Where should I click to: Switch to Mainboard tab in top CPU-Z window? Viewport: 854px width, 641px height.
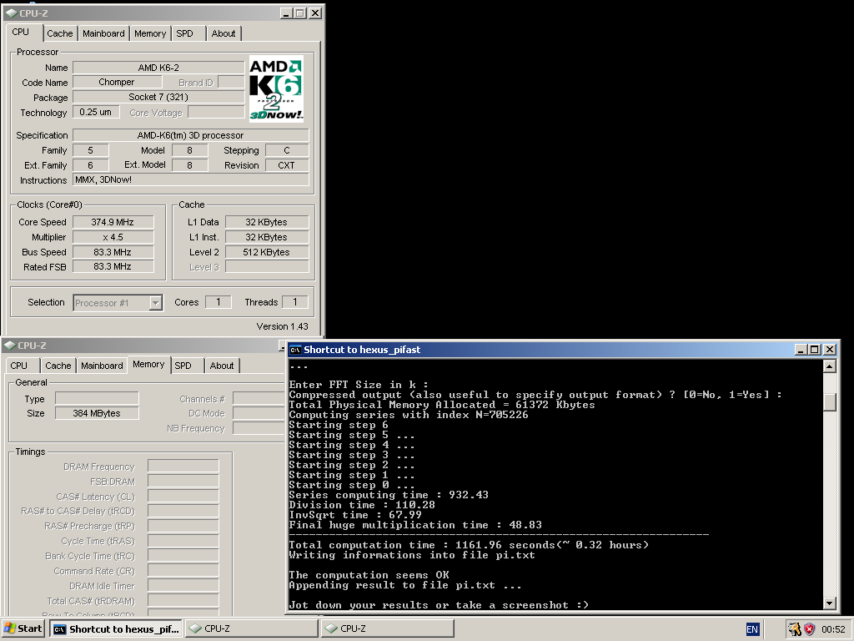tap(103, 33)
